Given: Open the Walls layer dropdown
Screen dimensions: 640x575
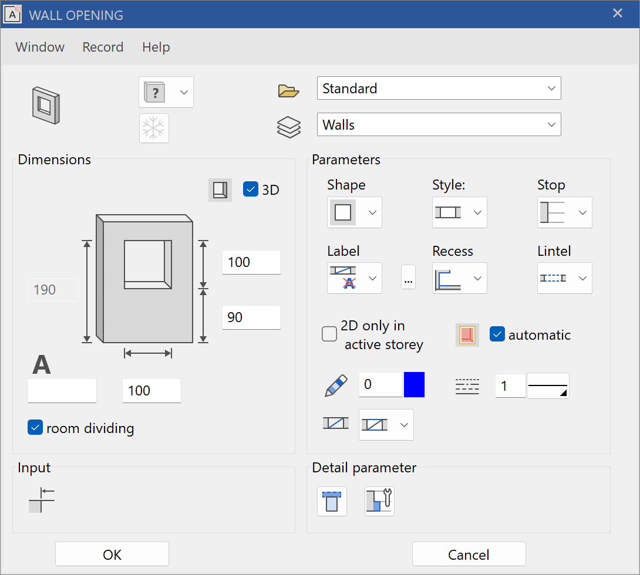Looking at the screenshot, I should (x=439, y=124).
